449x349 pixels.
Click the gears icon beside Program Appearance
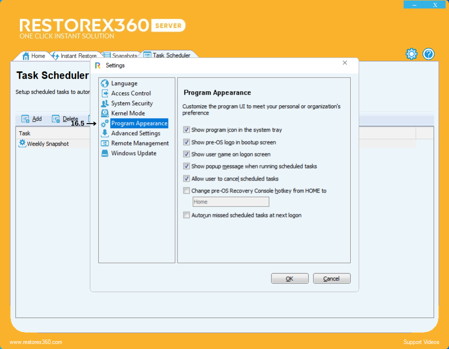pyautogui.click(x=105, y=123)
